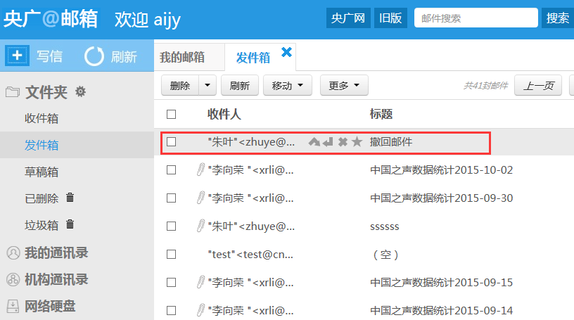Open folder settings gear next to 文件夹
The image size is (574, 320).
point(80,91)
